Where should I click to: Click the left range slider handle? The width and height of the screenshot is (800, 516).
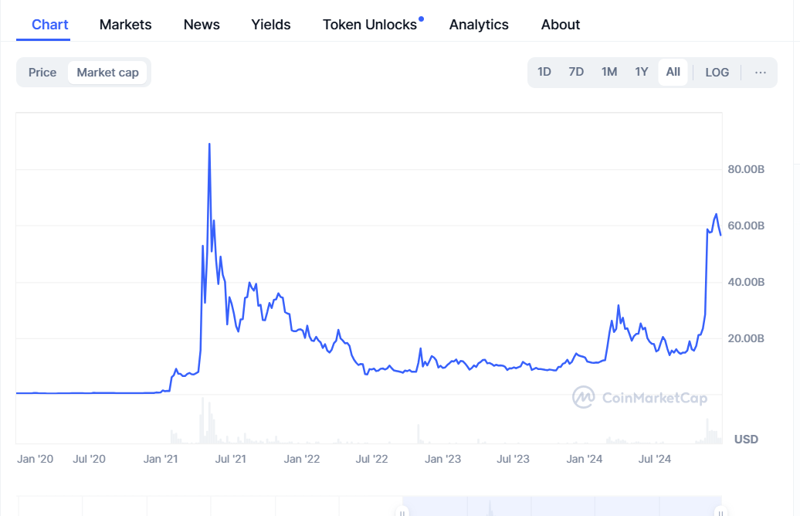tap(402, 511)
